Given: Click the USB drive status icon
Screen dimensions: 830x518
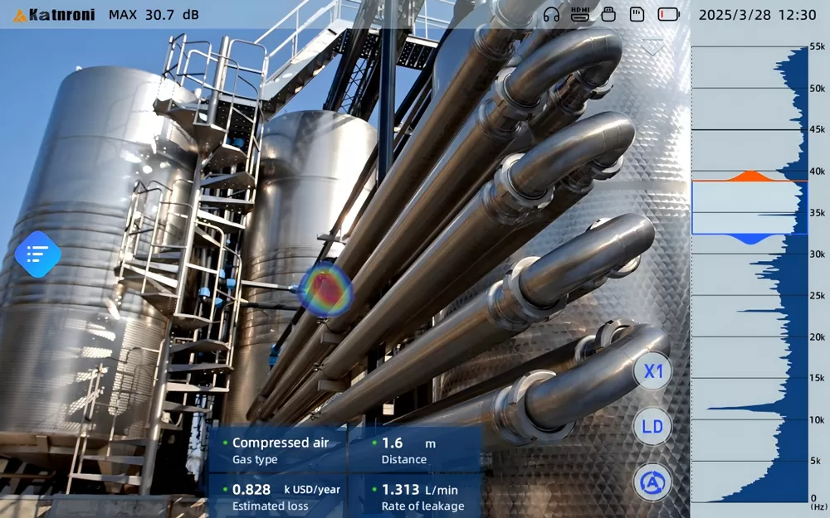Looking at the screenshot, I should pyautogui.click(x=608, y=14).
